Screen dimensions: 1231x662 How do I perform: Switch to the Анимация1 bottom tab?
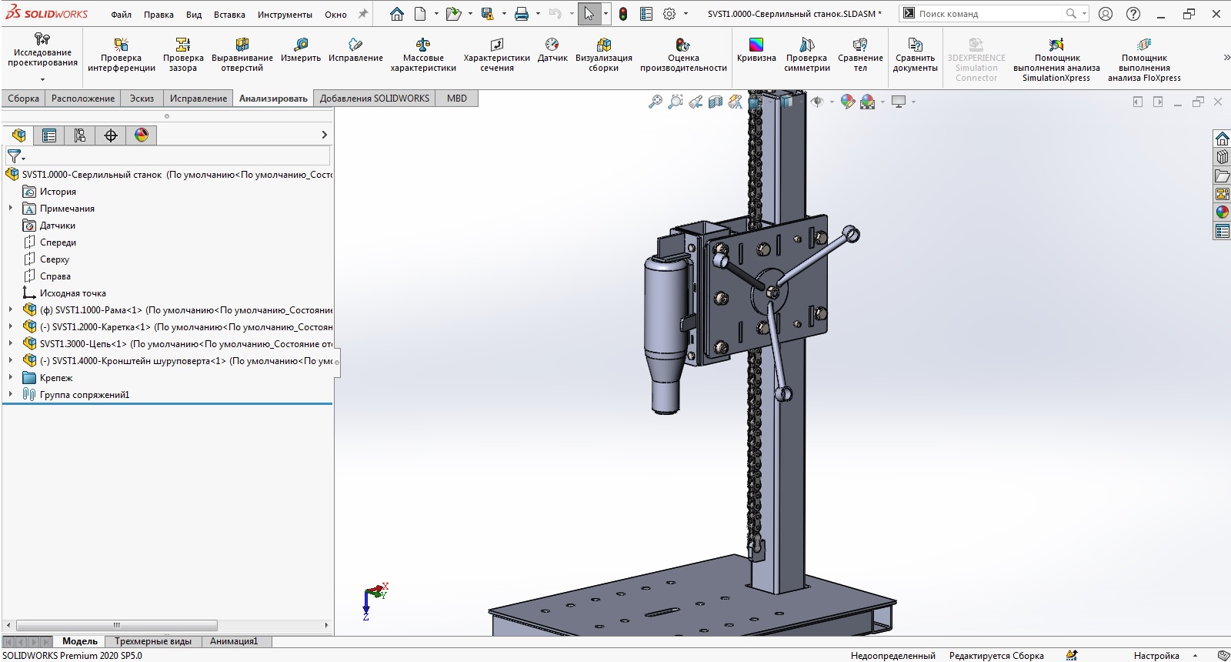(x=234, y=641)
